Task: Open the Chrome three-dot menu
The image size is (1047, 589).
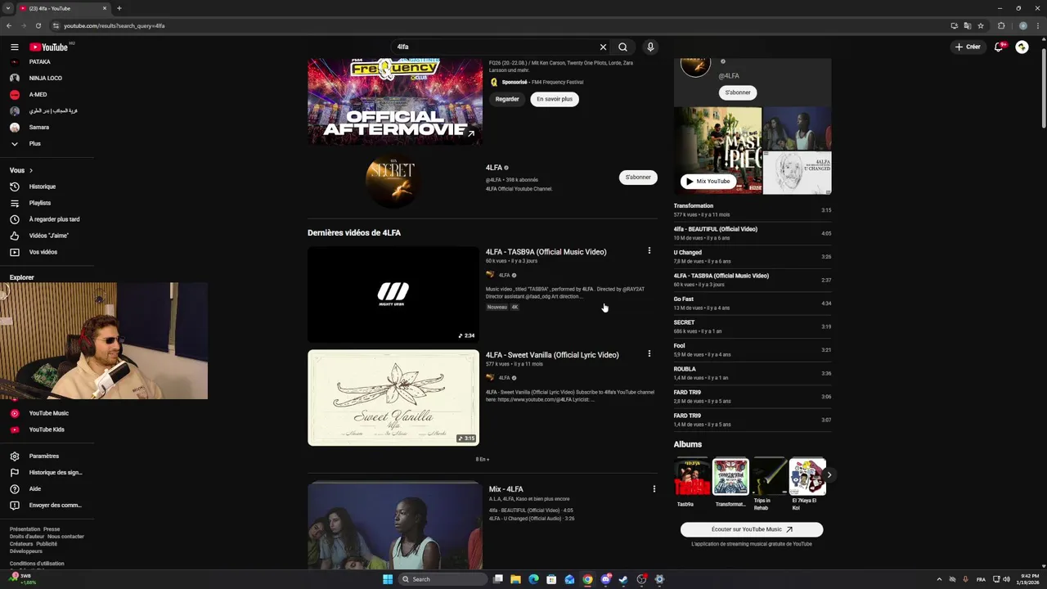Action: coord(1036,25)
